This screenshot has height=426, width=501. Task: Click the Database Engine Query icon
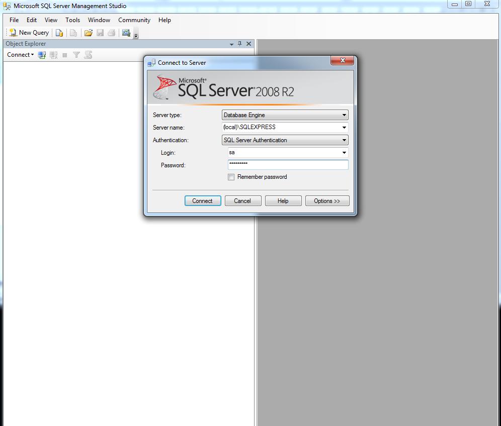point(59,33)
